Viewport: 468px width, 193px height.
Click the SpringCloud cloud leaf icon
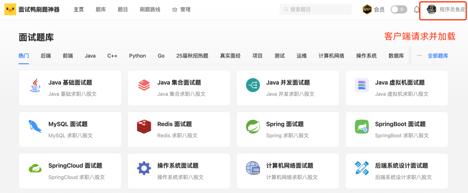click(x=35, y=168)
